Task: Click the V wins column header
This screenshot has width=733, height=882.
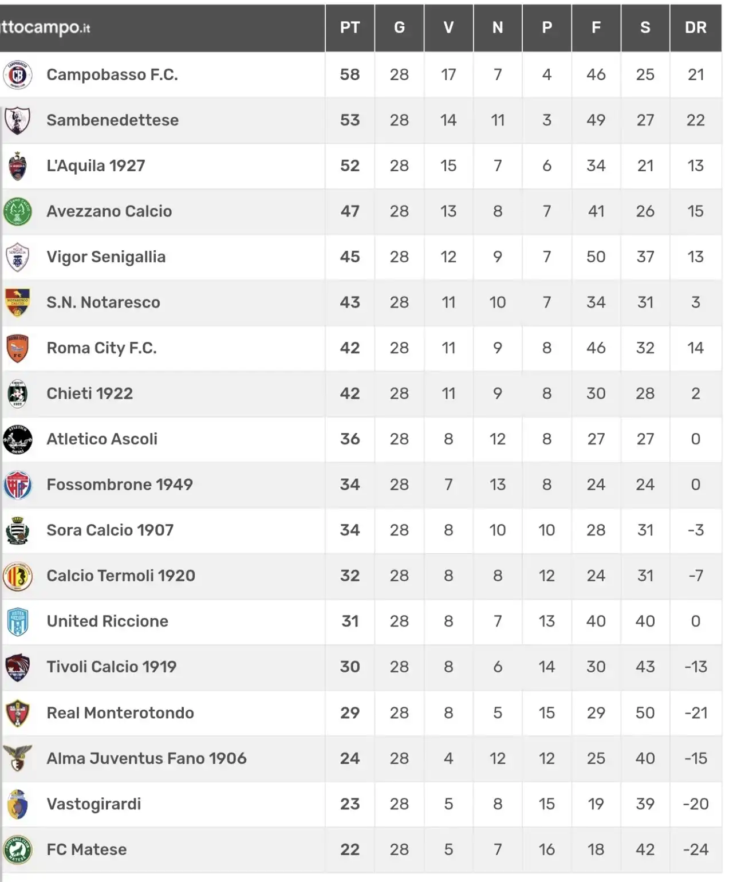Action: (448, 27)
